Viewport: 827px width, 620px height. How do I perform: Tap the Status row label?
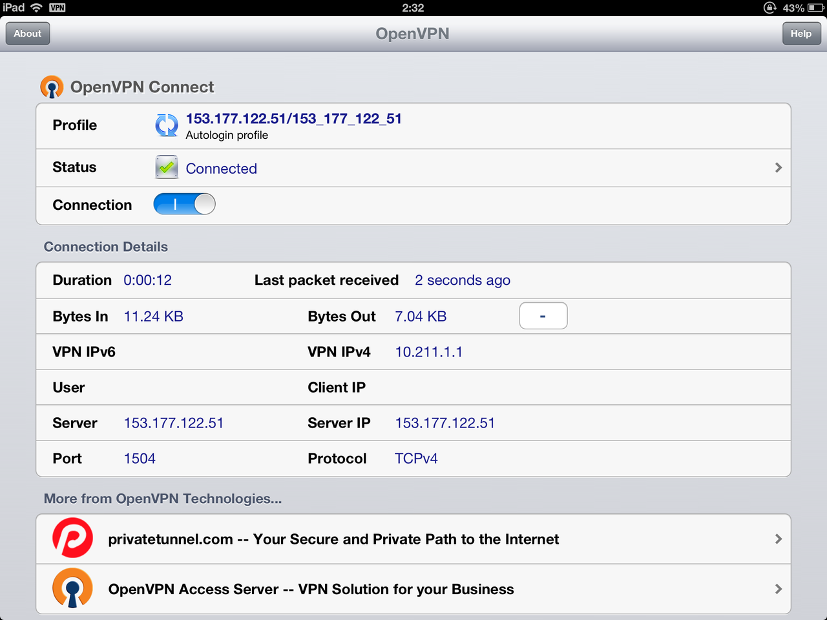tap(74, 167)
